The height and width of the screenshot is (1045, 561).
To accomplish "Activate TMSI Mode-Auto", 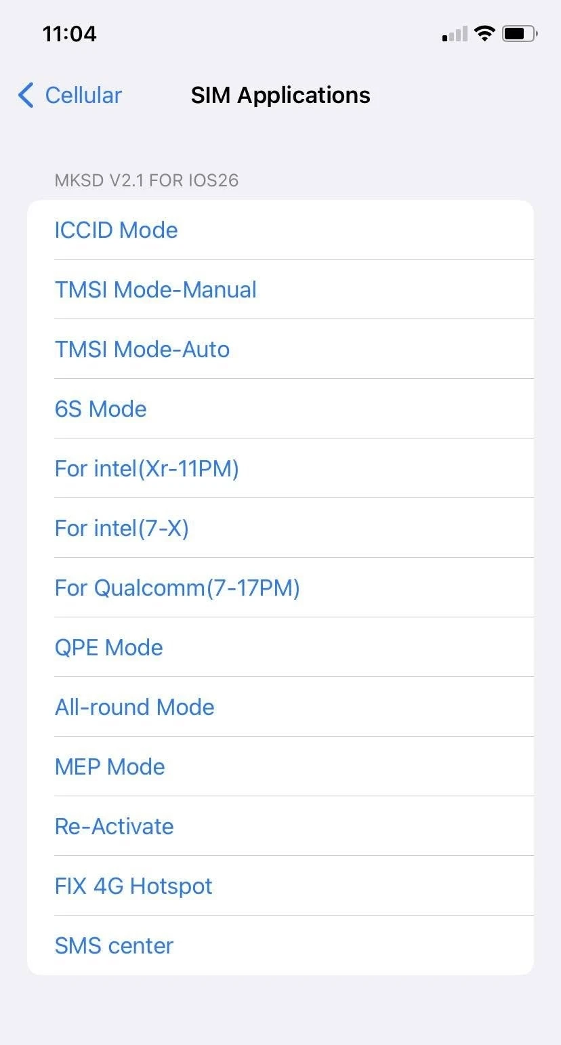I will pyautogui.click(x=142, y=349).
